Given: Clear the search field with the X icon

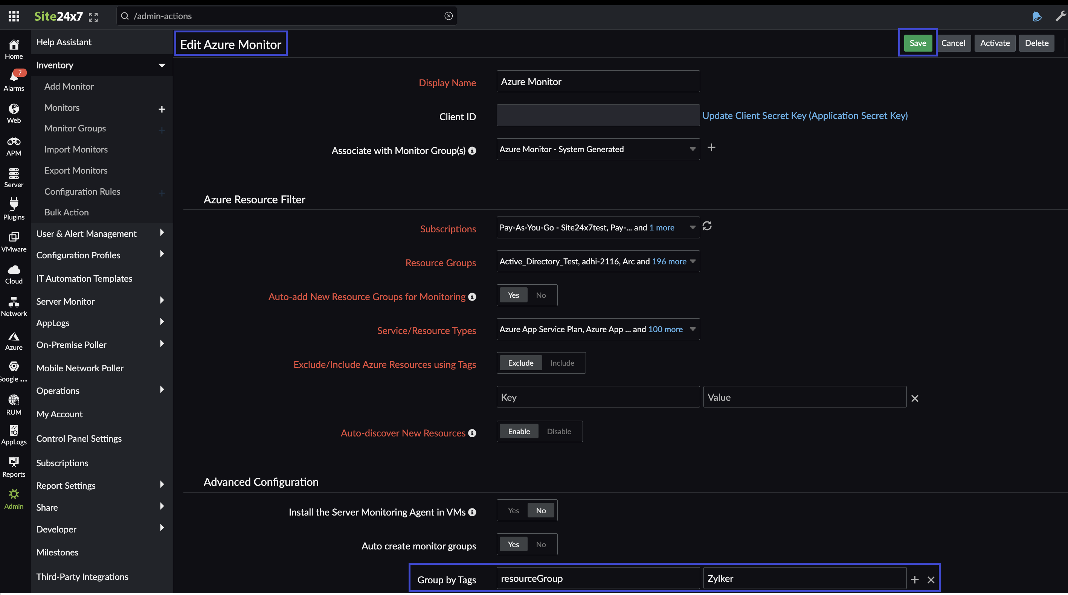Looking at the screenshot, I should [448, 16].
